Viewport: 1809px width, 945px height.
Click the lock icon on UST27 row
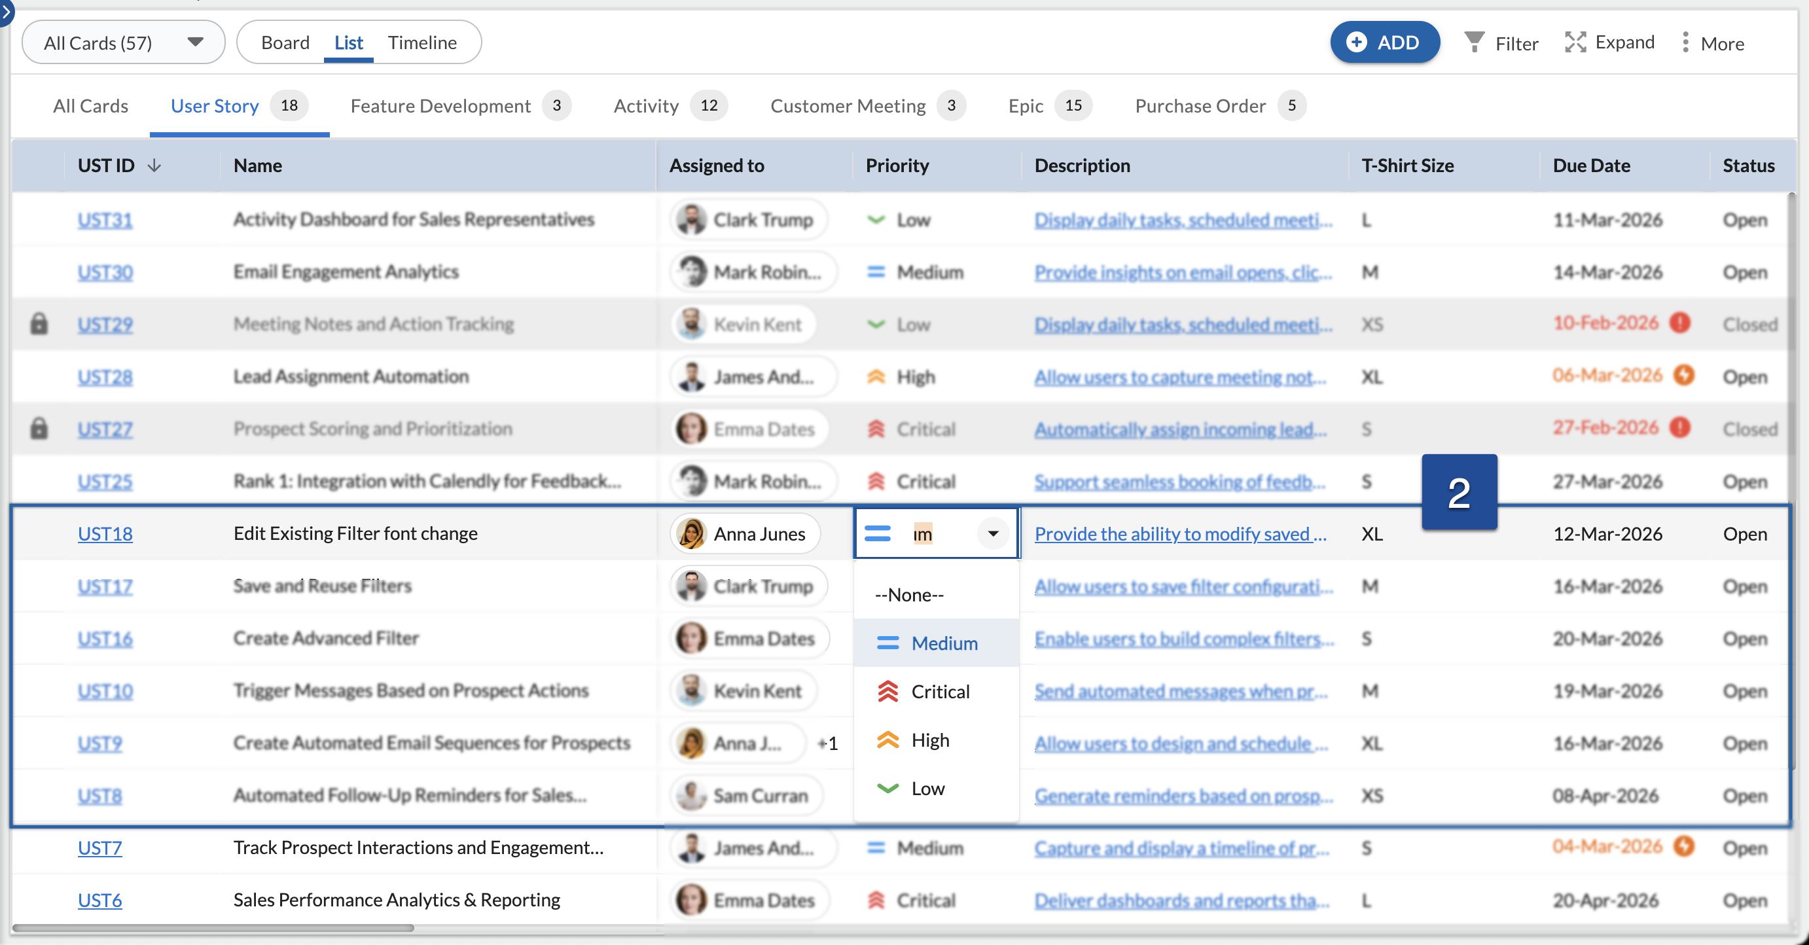(39, 427)
